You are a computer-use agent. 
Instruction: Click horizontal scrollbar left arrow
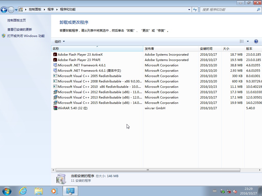click(x=53, y=170)
